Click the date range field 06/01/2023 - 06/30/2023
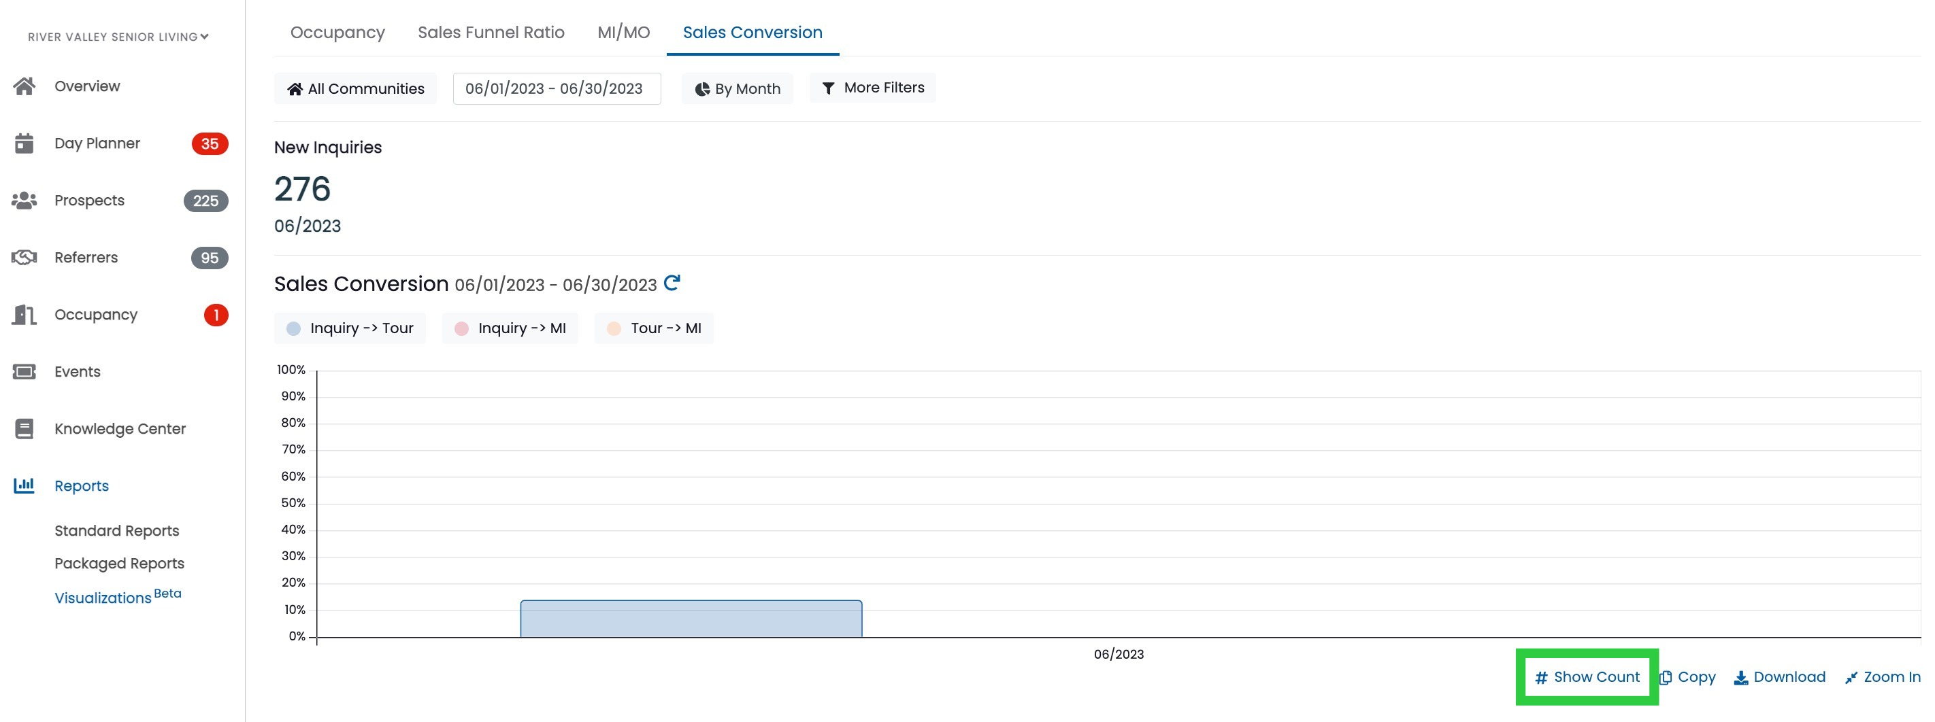Screen dimensions: 1935x722 point(557,88)
